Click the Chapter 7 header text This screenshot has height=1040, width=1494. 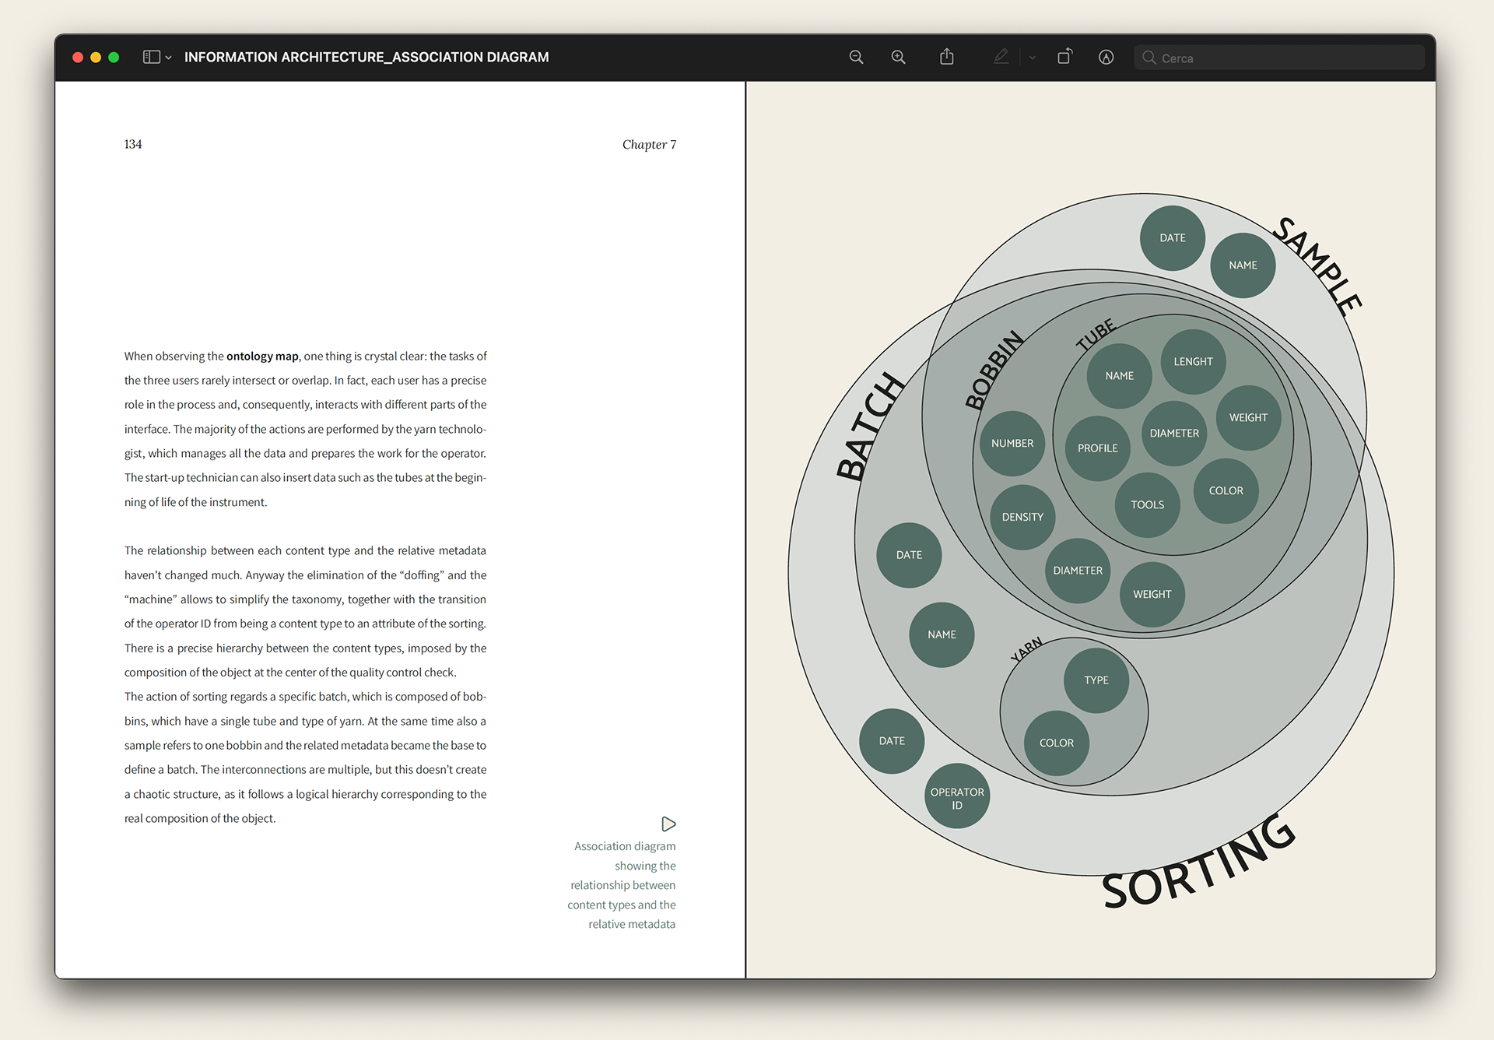pos(649,144)
